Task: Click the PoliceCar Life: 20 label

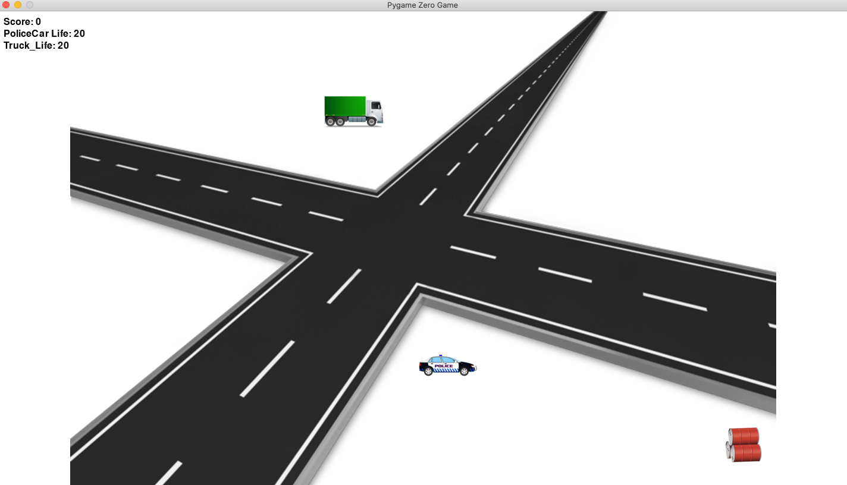Action: click(44, 34)
